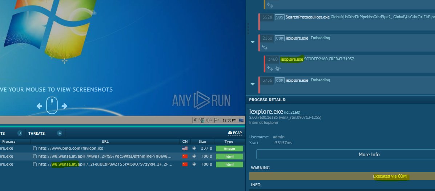Click the speaker volume icon in the tray

pyautogui.click(x=209, y=120)
